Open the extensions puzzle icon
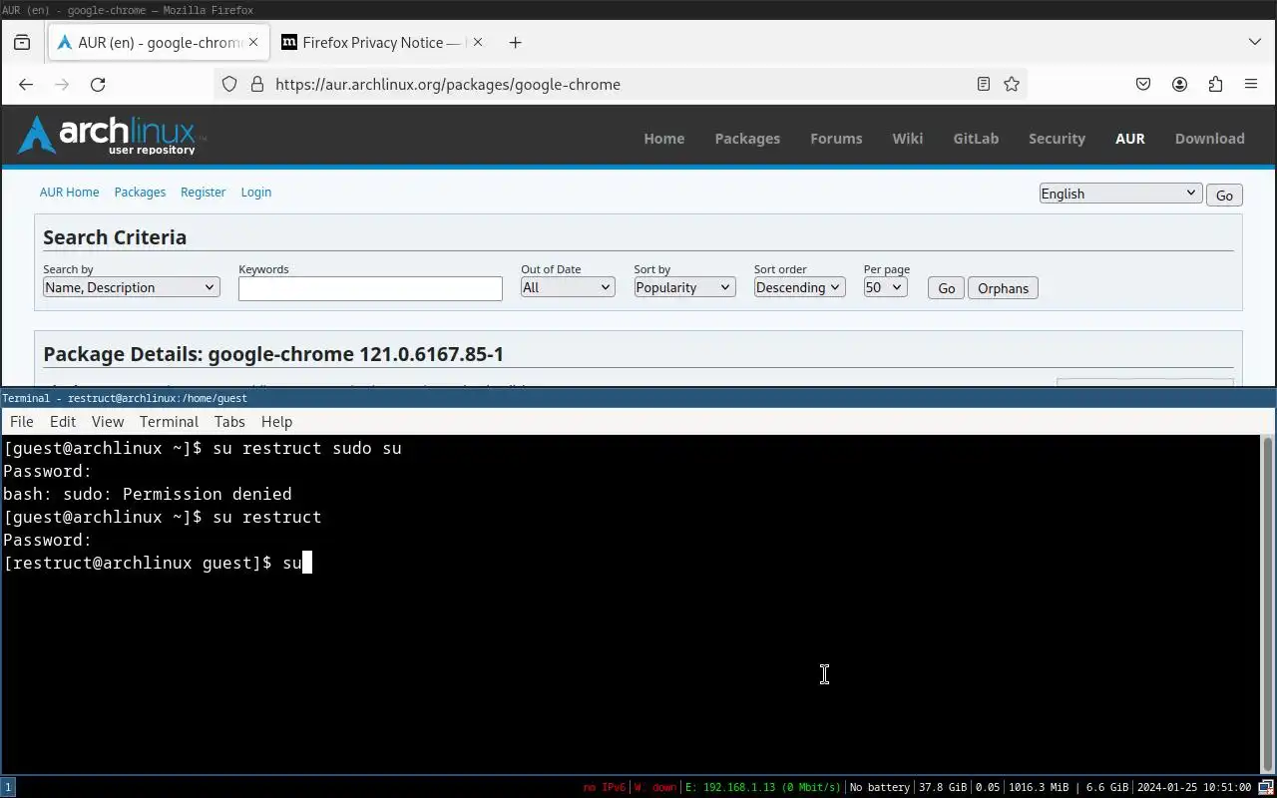This screenshot has height=798, width=1277. click(x=1215, y=85)
